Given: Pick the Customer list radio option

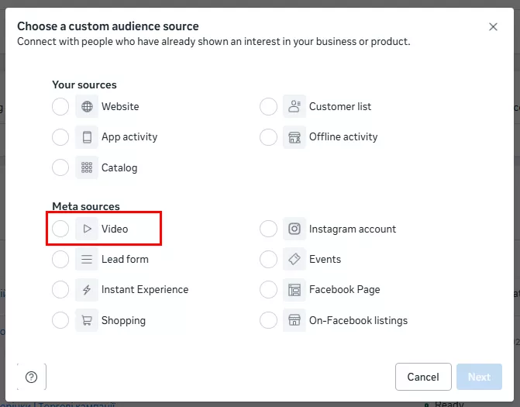Looking at the screenshot, I should tap(268, 107).
